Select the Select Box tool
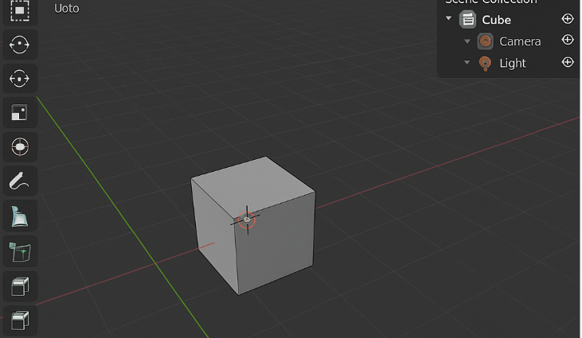Image resolution: width=582 pixels, height=338 pixels. pyautogui.click(x=20, y=11)
